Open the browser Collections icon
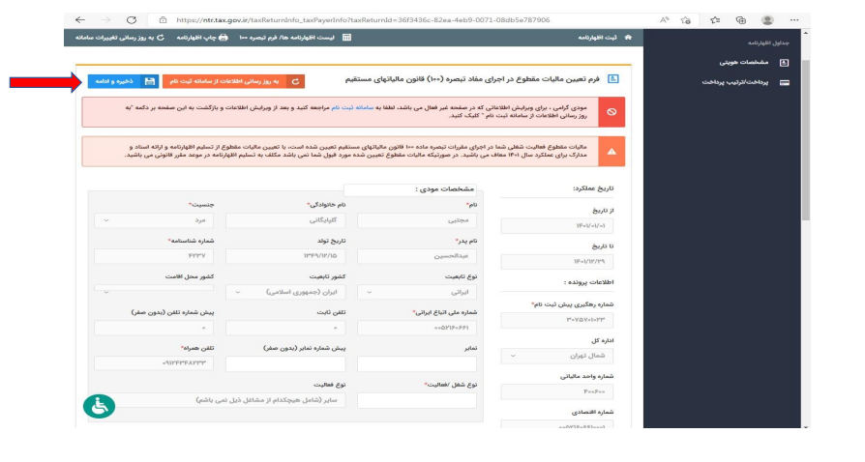This screenshot has height=462, width=865. (741, 20)
